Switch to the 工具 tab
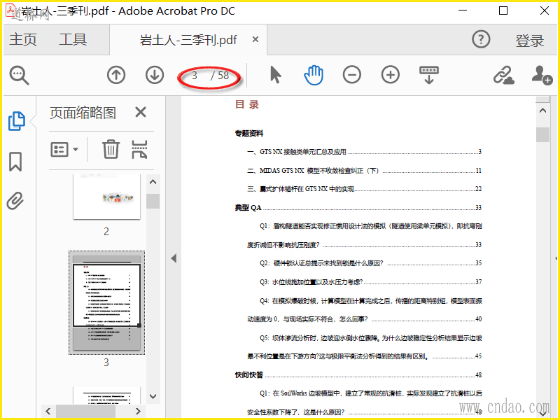This screenshot has width=560, height=420. tap(73, 39)
